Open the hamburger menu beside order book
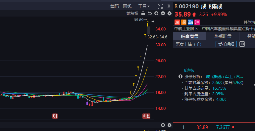 pos(251,44)
